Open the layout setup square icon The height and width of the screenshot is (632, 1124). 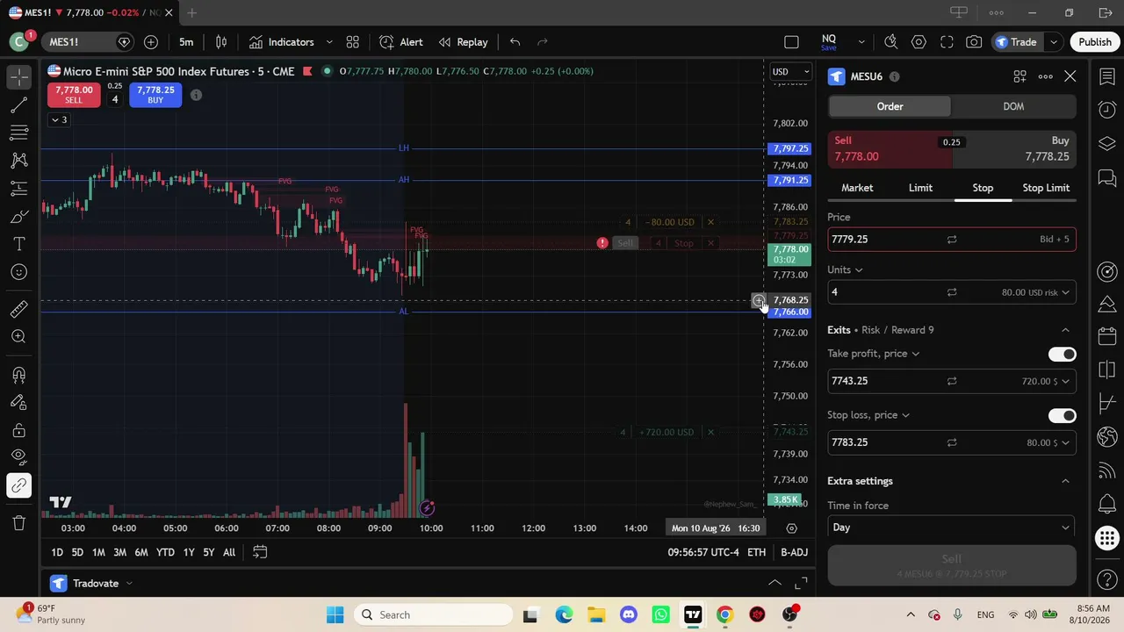pyautogui.click(x=791, y=42)
